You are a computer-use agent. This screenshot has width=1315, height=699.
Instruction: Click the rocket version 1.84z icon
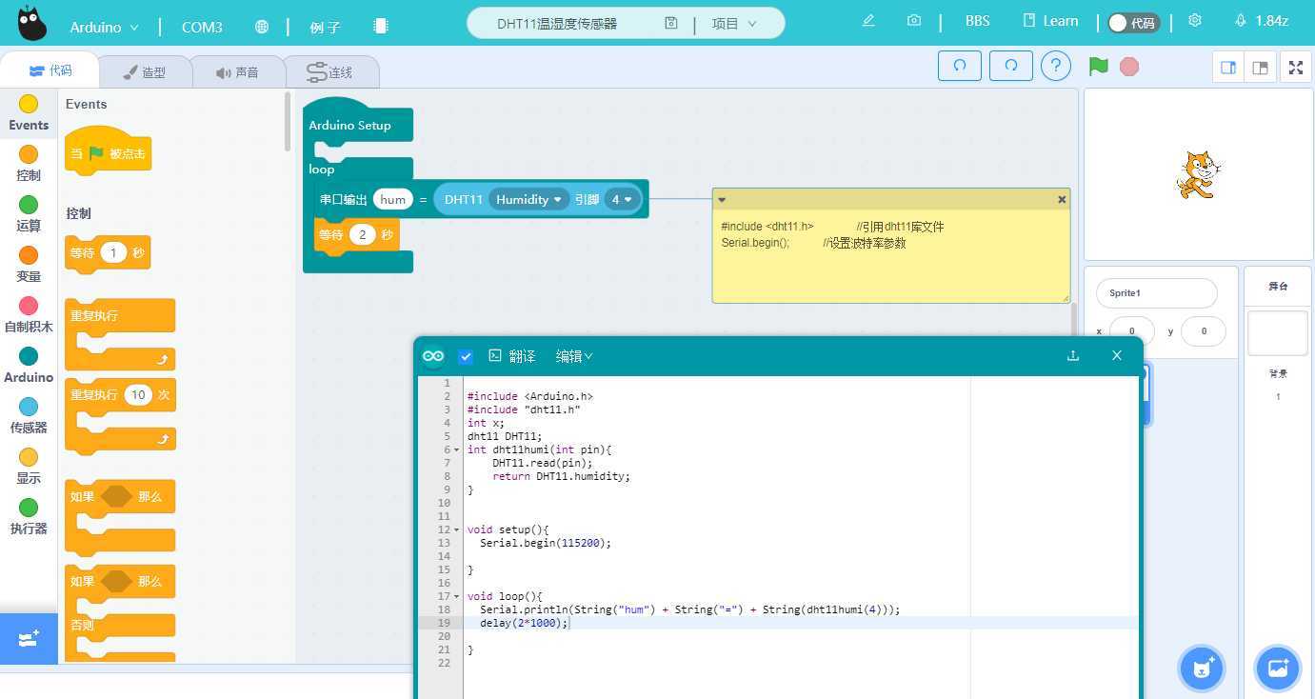point(1241,20)
